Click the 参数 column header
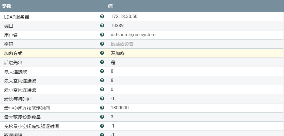The image size is (284, 136). point(6,6)
